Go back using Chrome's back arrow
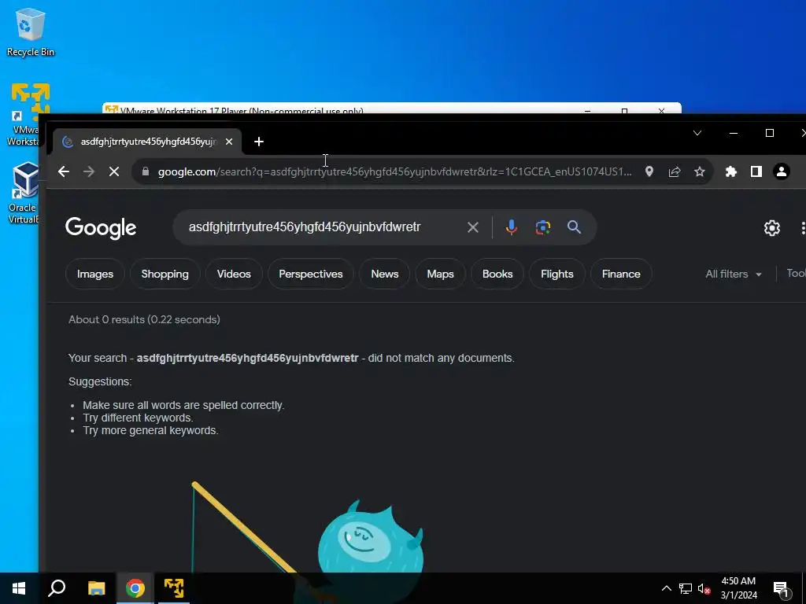The image size is (806, 604). pos(63,171)
